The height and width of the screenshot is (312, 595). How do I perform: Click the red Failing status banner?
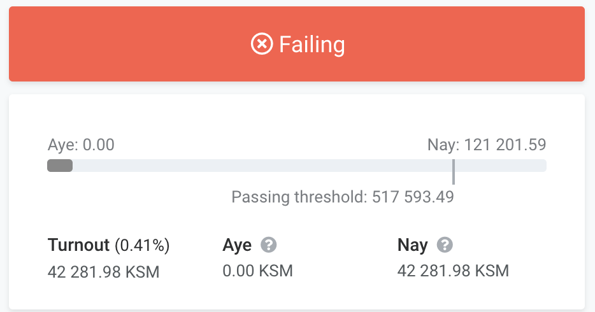tap(297, 44)
